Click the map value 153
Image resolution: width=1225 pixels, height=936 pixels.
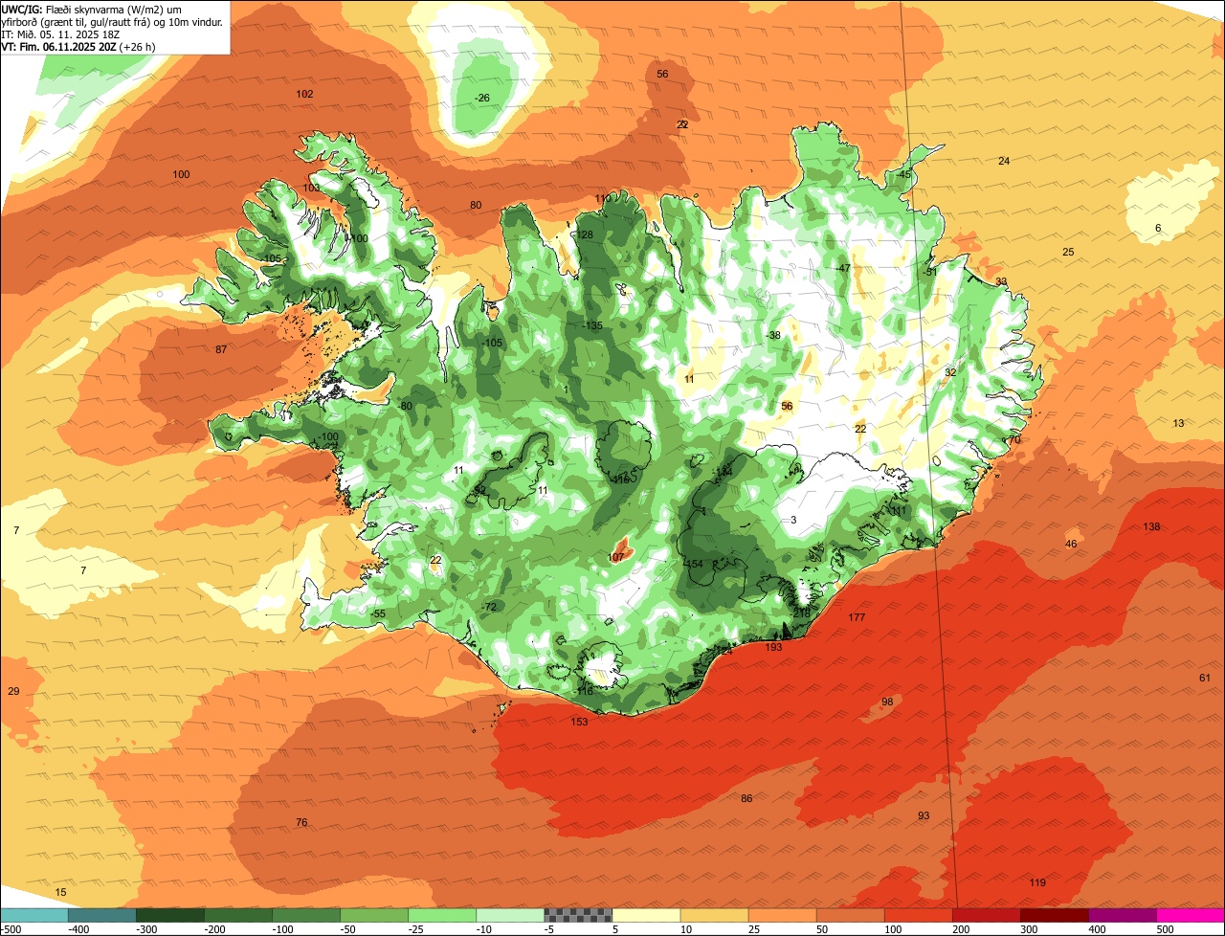(x=579, y=722)
